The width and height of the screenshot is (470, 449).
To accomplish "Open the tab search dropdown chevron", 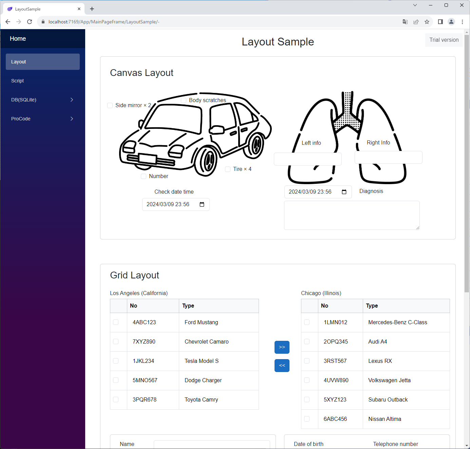I will 415,5.
